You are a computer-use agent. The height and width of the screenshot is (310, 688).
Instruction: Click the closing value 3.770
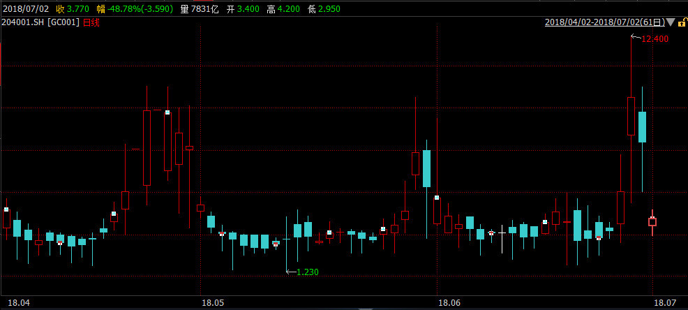point(78,9)
